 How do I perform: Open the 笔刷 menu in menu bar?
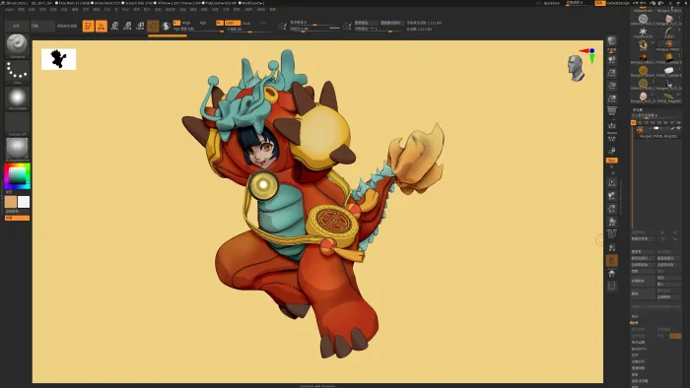click(x=21, y=9)
